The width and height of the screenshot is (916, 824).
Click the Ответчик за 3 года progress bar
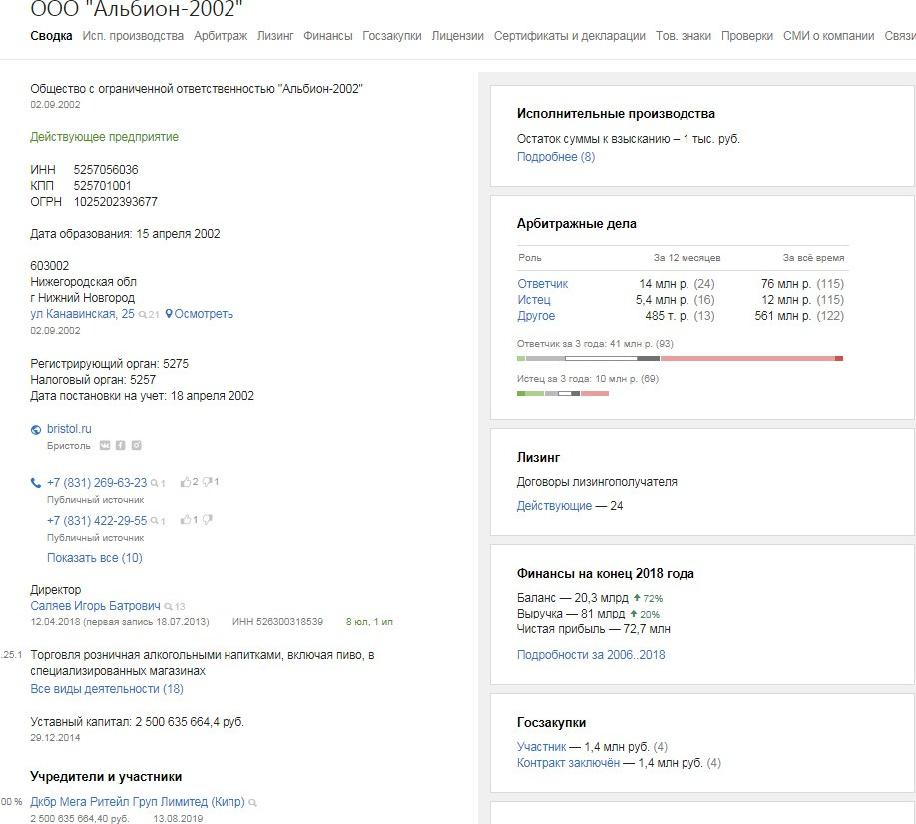[680, 358]
